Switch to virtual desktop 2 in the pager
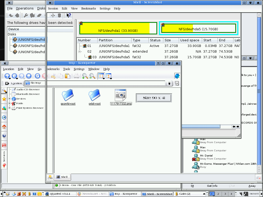The height and width of the screenshot is (197, 263). point(219,194)
